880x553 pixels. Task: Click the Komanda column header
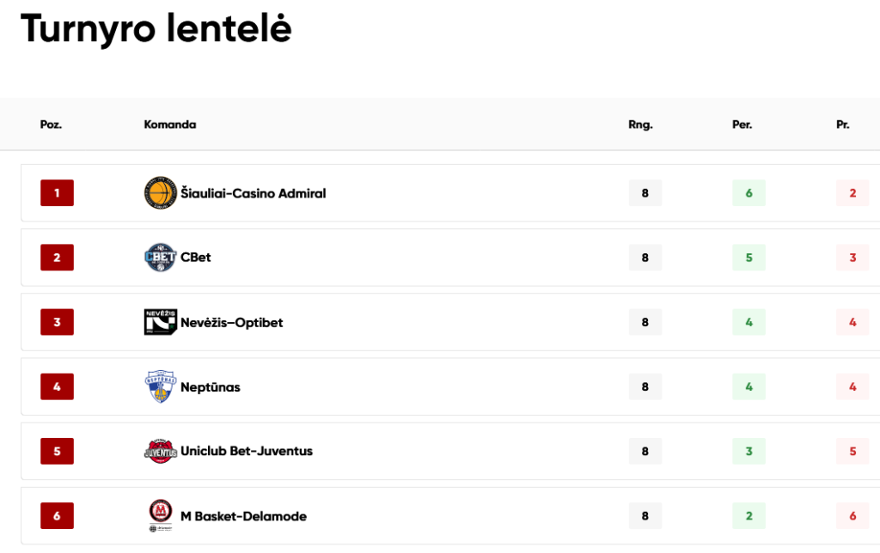coord(170,125)
